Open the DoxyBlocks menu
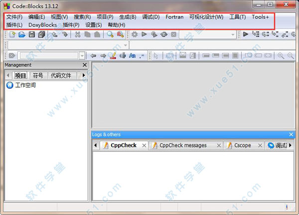The width and height of the screenshot is (299, 215). click(x=42, y=25)
